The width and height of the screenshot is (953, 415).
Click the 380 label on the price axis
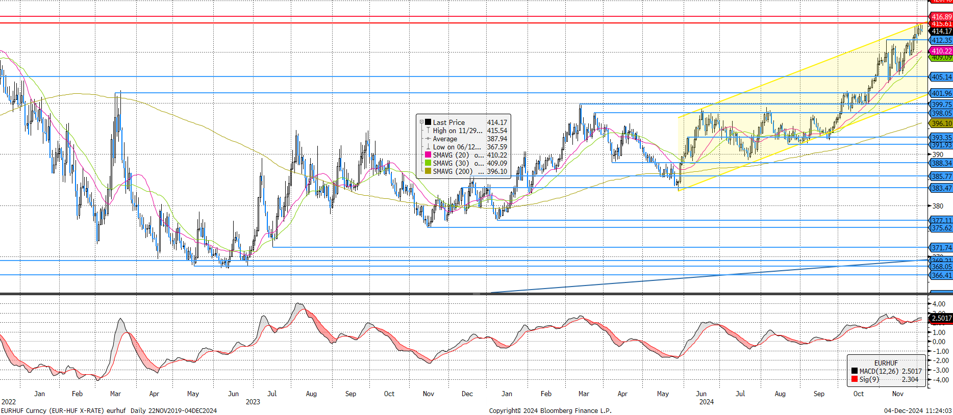938,206
